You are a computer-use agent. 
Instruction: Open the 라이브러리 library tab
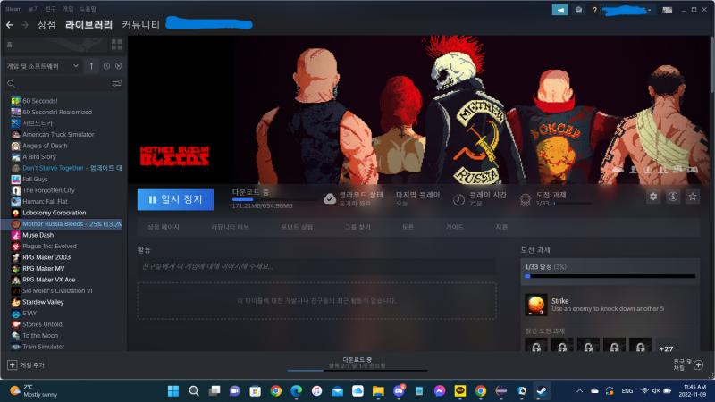pos(88,25)
